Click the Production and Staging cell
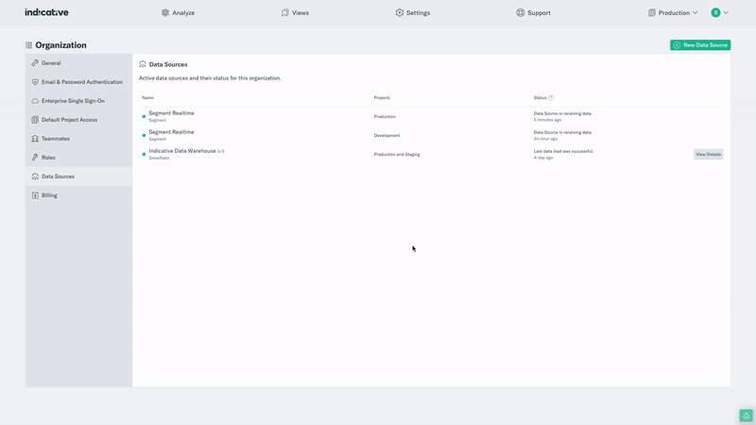Viewport: 756px width, 425px height. pos(397,154)
